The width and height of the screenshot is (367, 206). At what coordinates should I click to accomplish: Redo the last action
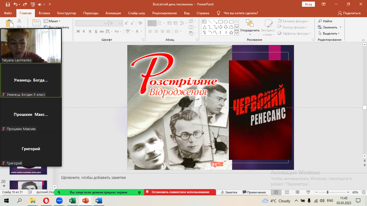coord(25,4)
